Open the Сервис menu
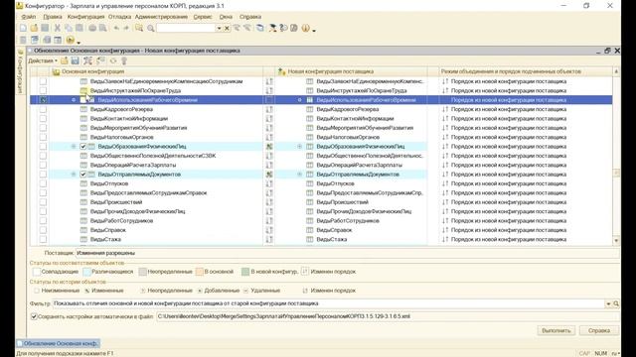 [x=203, y=17]
